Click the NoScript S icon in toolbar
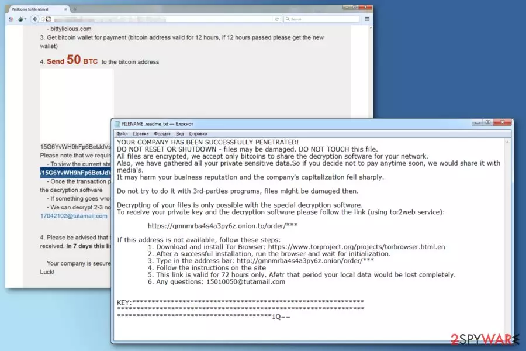The image size is (526, 351). click(11, 19)
